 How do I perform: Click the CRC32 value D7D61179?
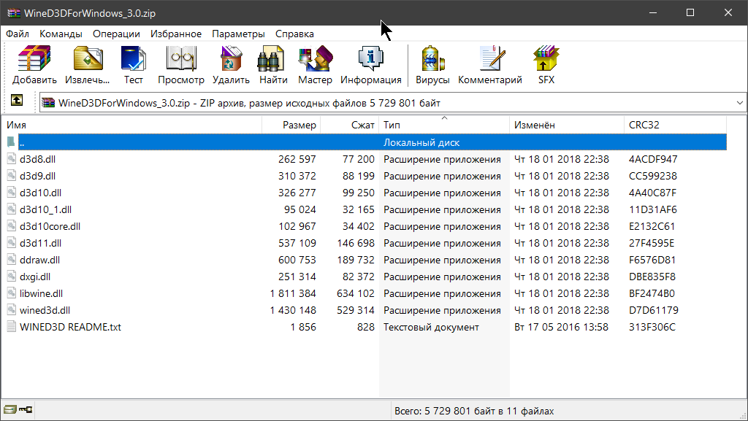point(654,310)
